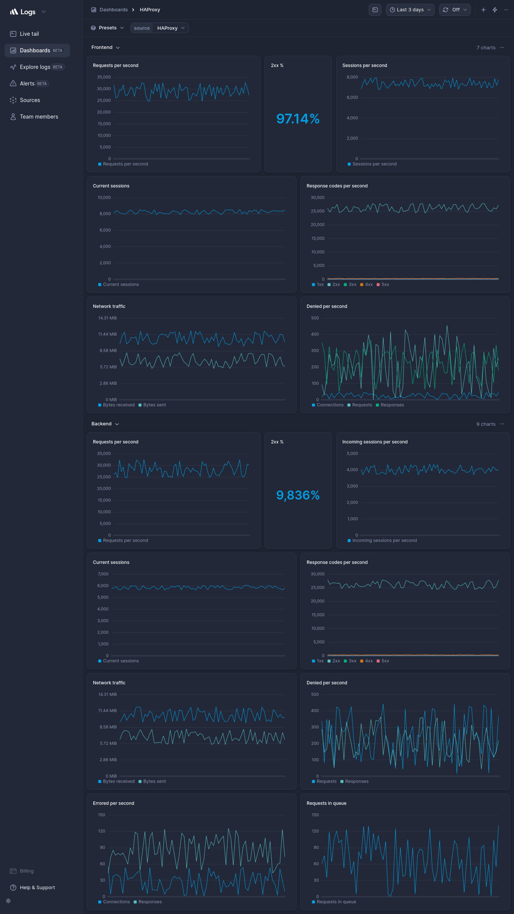Click the Frontend Current sessions chart area
This screenshot has width=514, height=914.
199,238
